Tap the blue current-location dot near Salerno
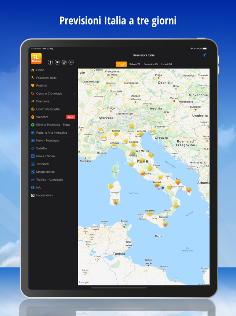The width and height of the screenshot is (236, 316). tap(163, 187)
